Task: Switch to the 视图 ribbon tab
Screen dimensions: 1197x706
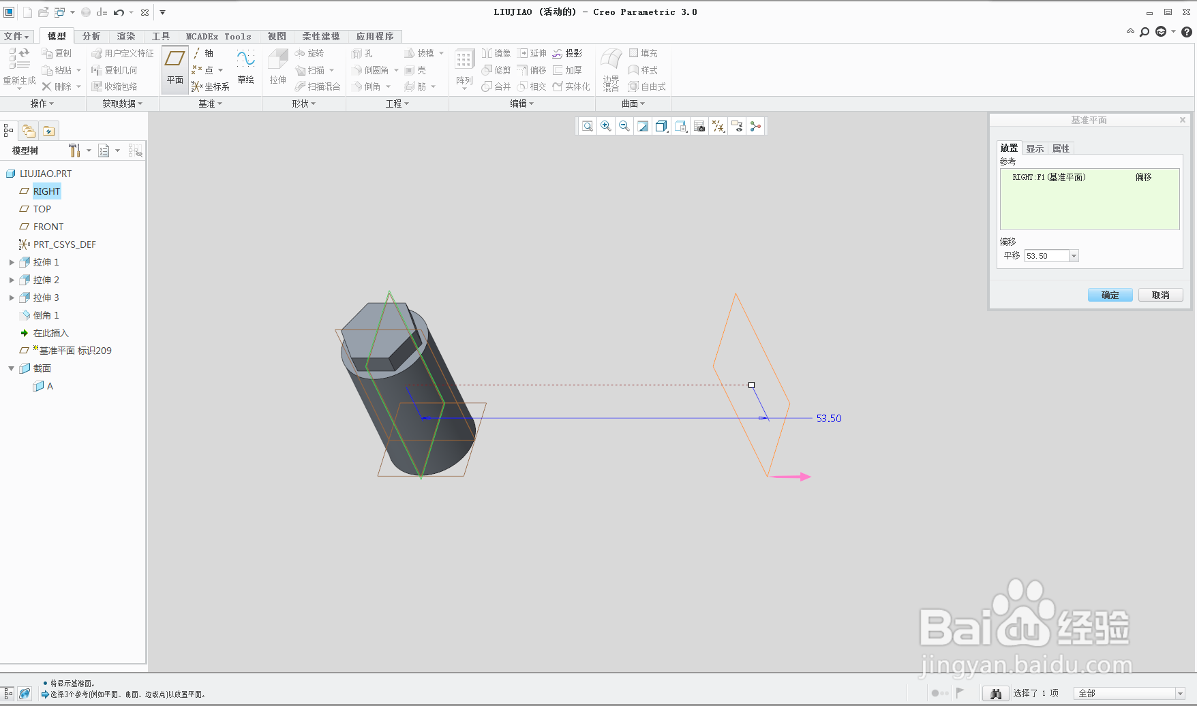Action: 277,36
